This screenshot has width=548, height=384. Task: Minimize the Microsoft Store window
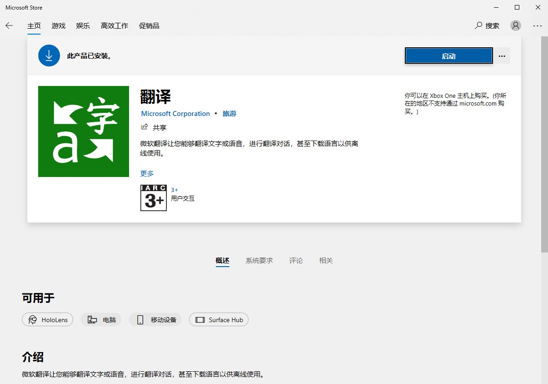[x=496, y=7]
